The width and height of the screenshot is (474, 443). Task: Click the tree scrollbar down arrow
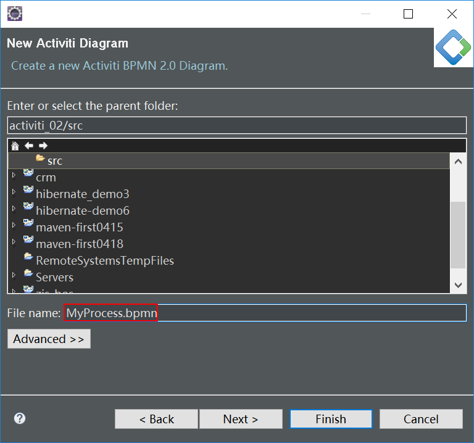click(458, 285)
